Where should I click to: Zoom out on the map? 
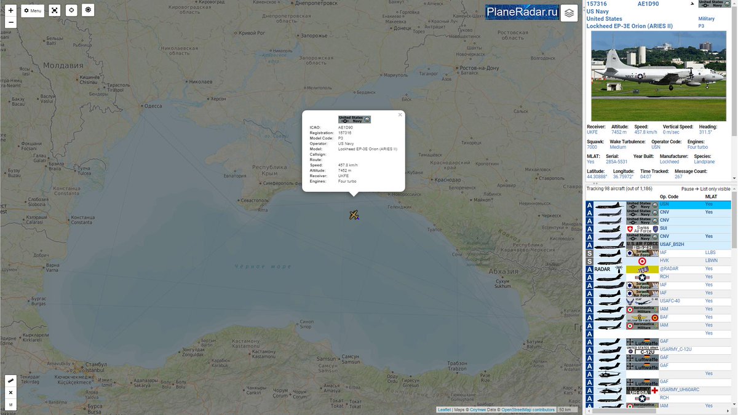pos(10,22)
